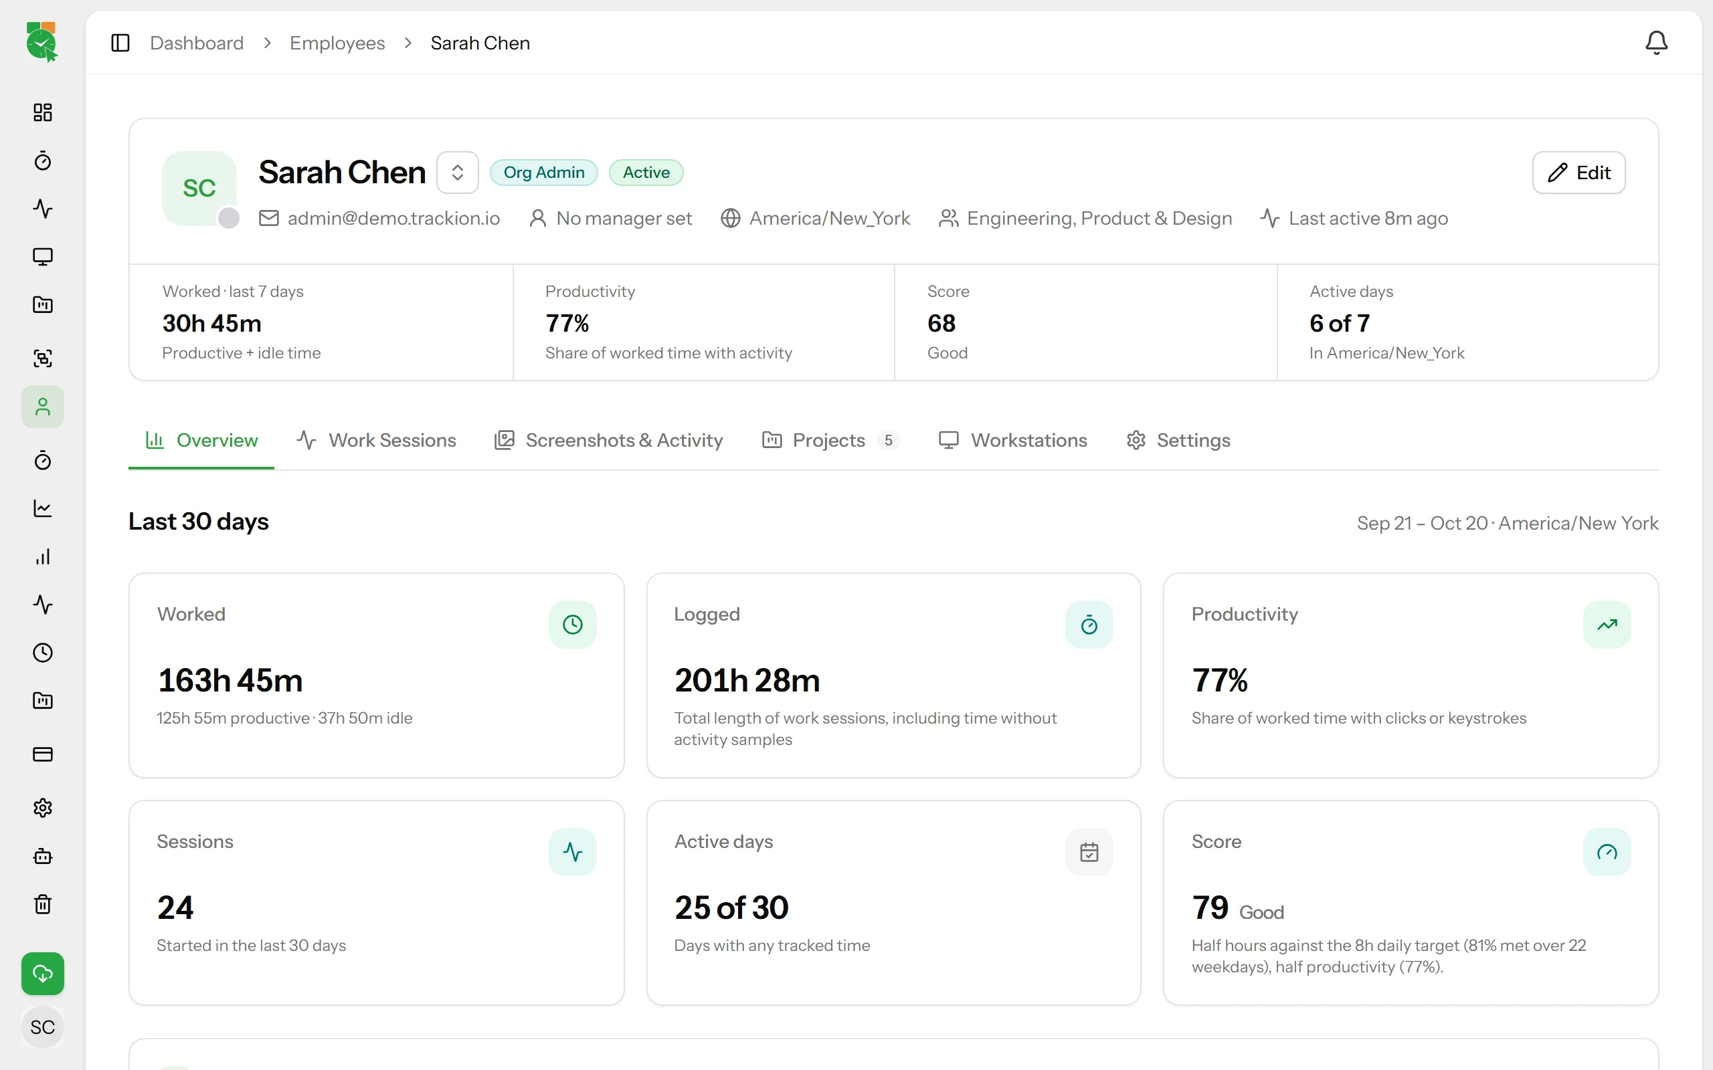This screenshot has width=1713, height=1070.
Task: Click the '25 of 30' active days value
Action: (731, 908)
